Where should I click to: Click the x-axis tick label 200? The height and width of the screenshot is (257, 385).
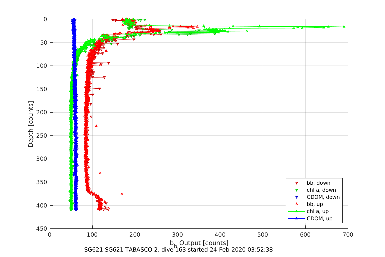tap(135, 235)
